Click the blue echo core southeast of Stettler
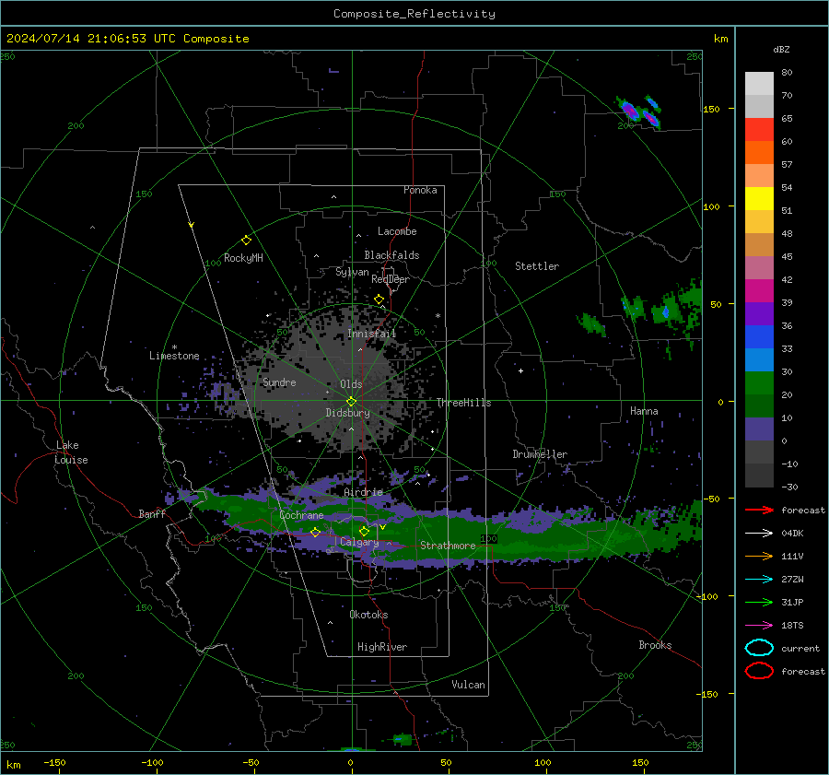 click(x=666, y=312)
